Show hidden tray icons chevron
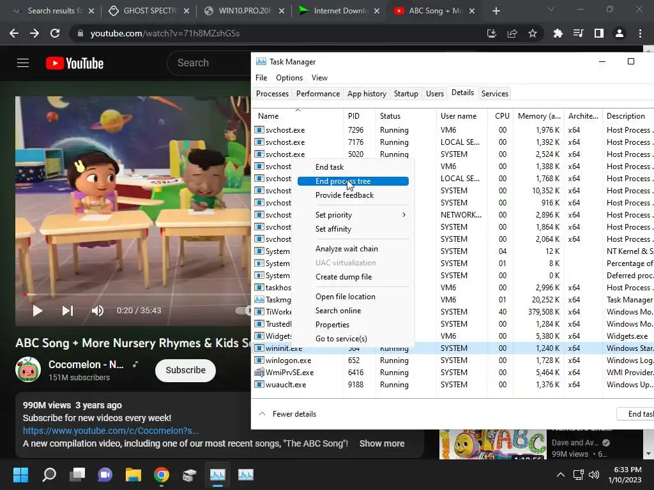Viewport: 654px width, 490px height. [x=561, y=475]
